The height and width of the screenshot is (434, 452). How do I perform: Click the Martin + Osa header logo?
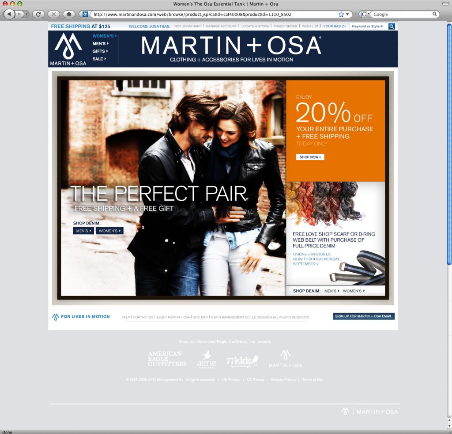click(x=68, y=49)
